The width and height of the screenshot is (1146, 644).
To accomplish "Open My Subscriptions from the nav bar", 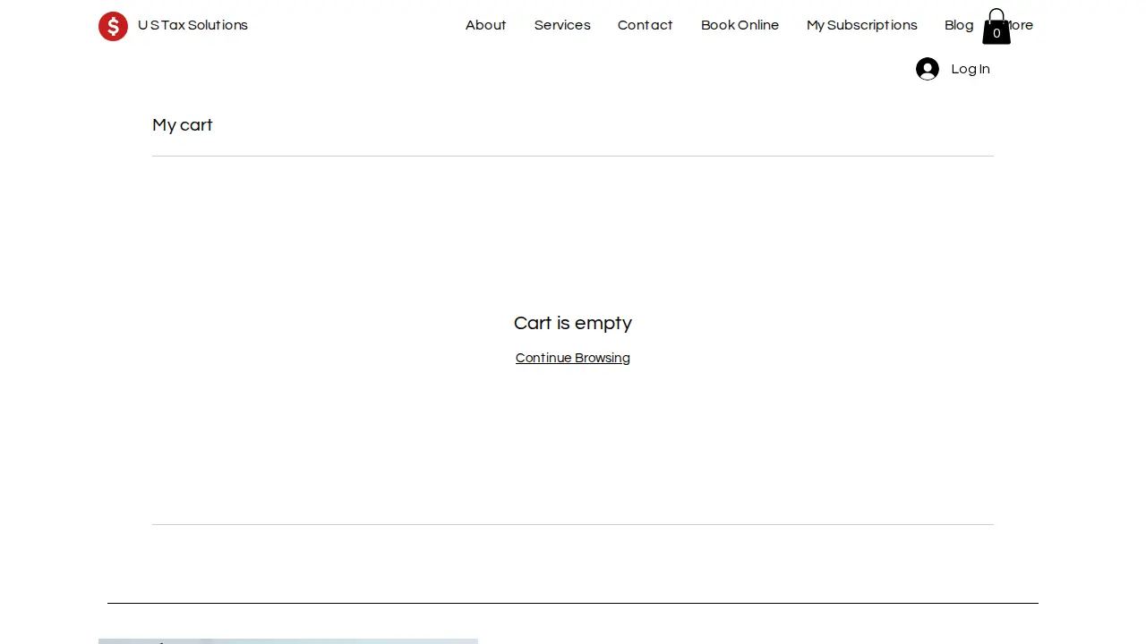I will pos(862,25).
